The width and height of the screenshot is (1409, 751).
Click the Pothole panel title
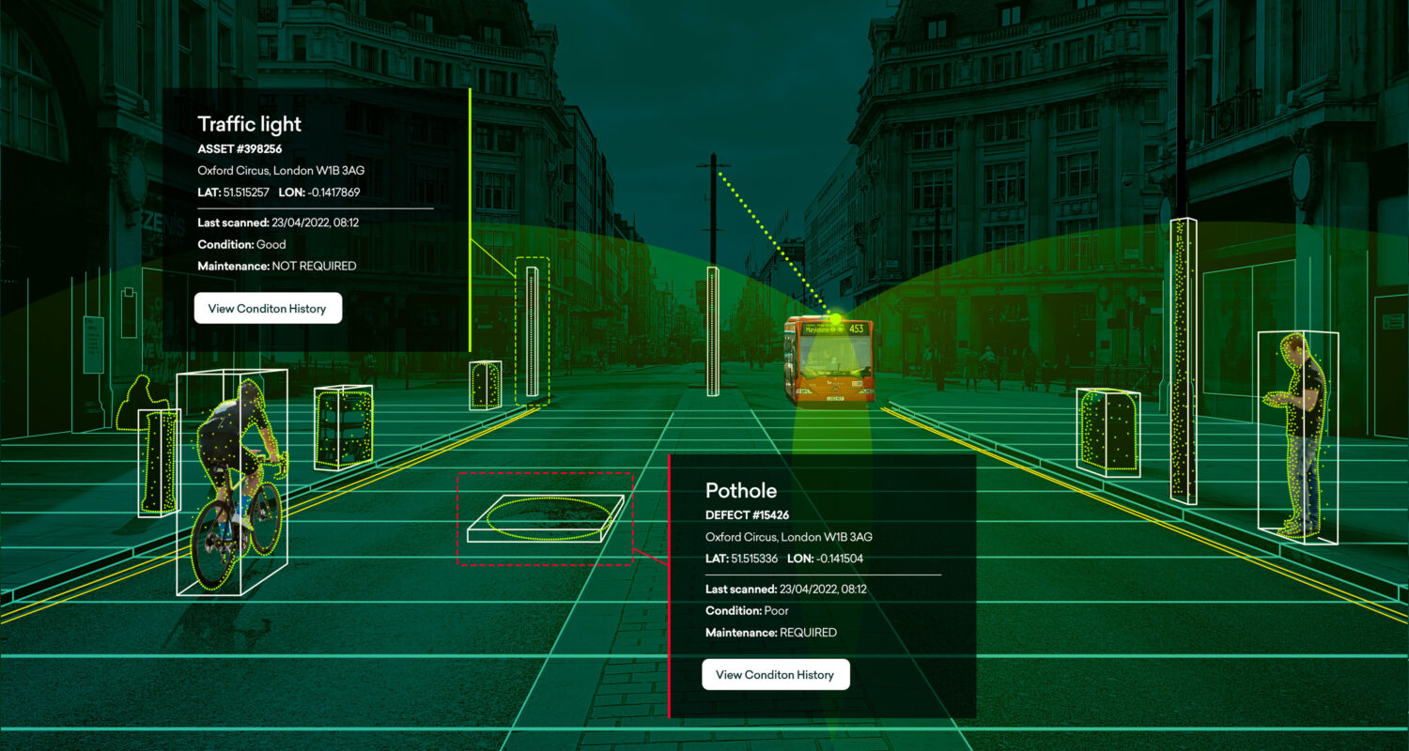tap(741, 490)
